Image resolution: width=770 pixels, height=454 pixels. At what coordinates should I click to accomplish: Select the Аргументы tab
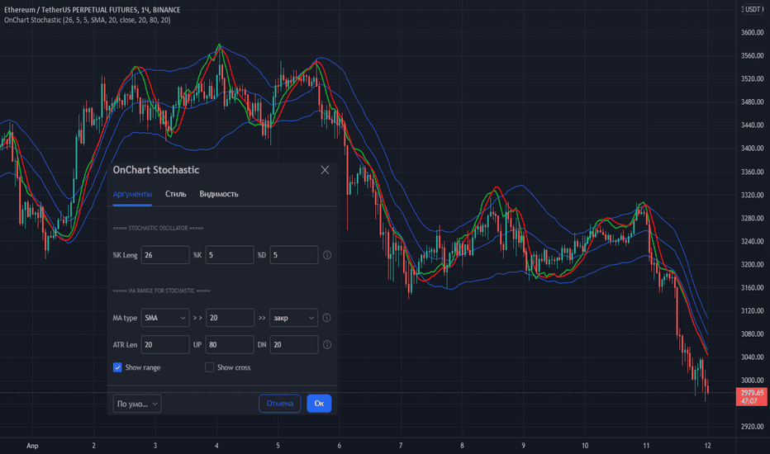pos(132,194)
